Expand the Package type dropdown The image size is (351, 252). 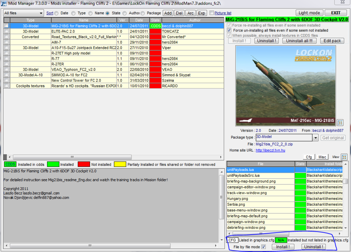click(315, 138)
